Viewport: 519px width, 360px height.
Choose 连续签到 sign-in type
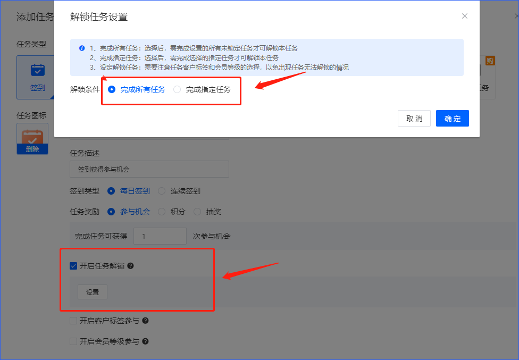click(x=162, y=191)
